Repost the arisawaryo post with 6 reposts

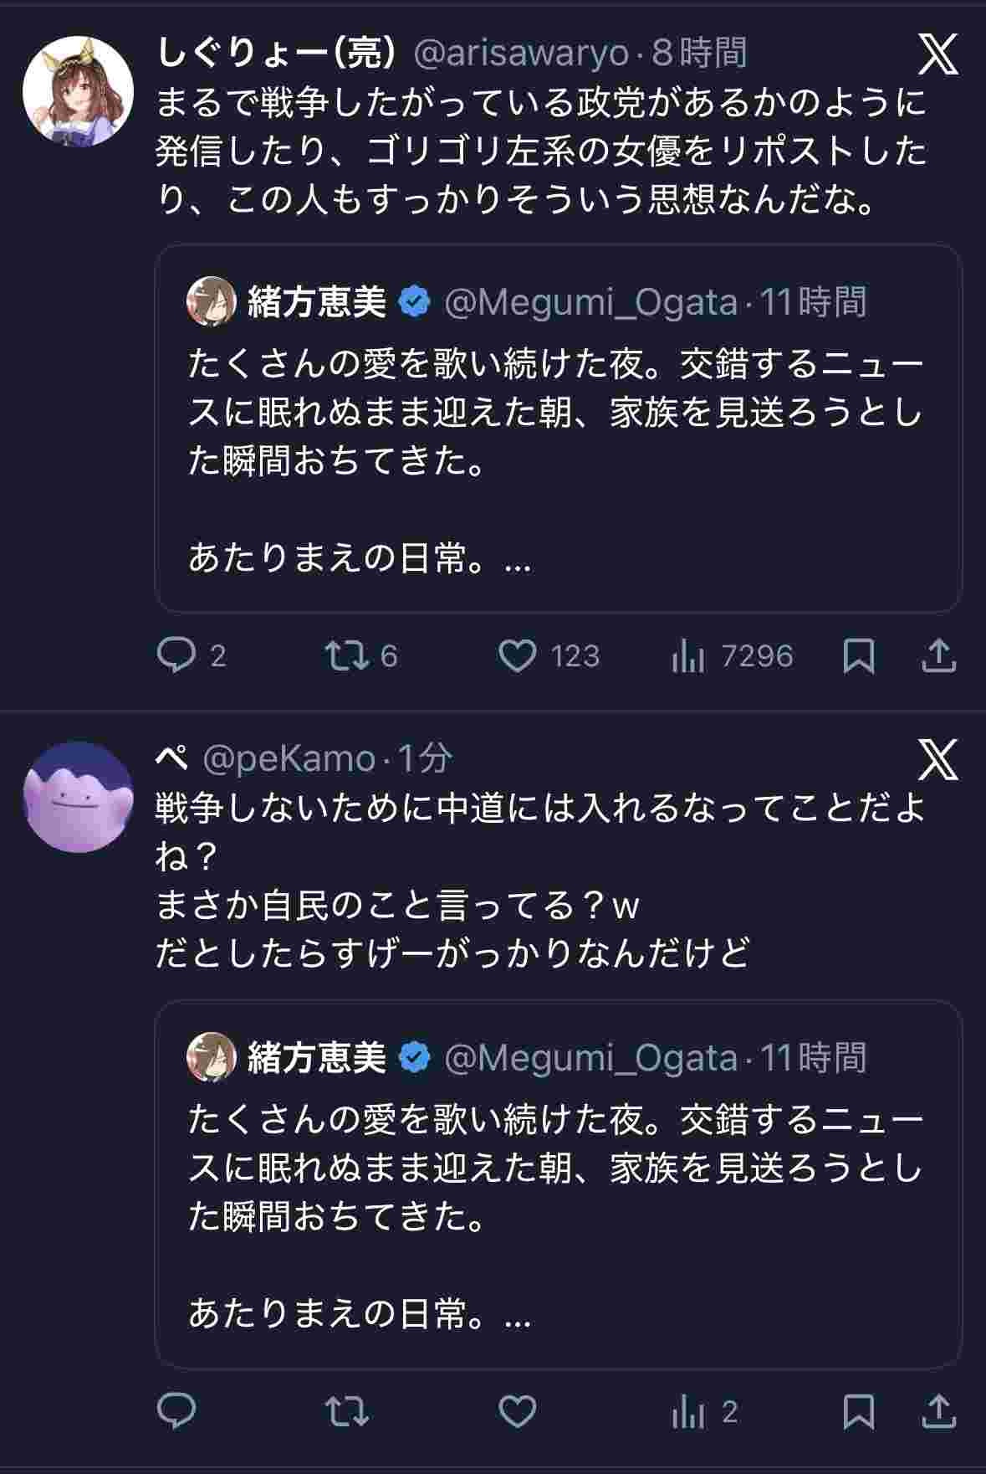[x=347, y=656]
